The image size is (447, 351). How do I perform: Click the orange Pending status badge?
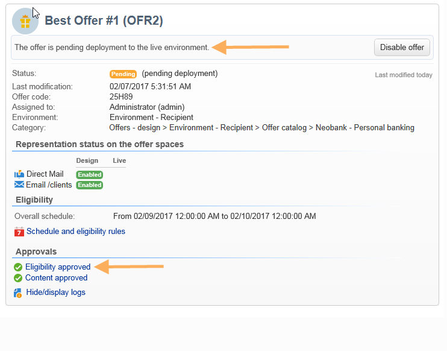[123, 74]
